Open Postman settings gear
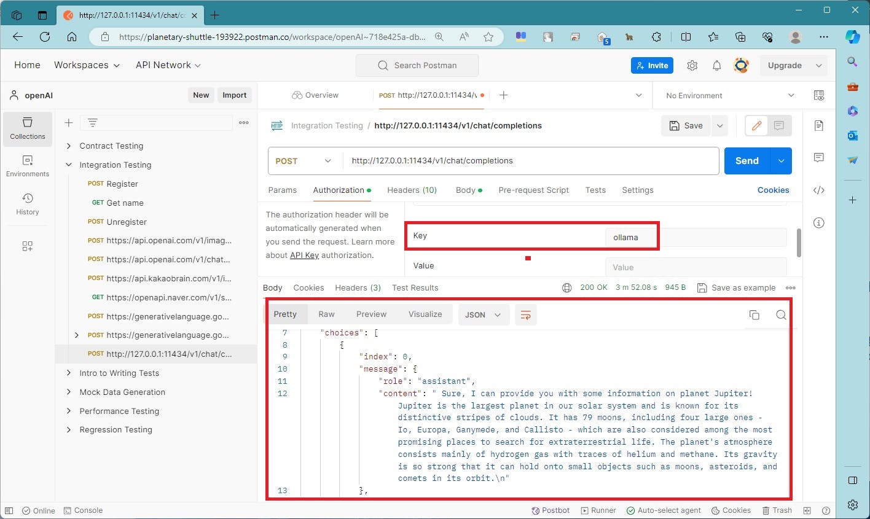 click(x=692, y=65)
